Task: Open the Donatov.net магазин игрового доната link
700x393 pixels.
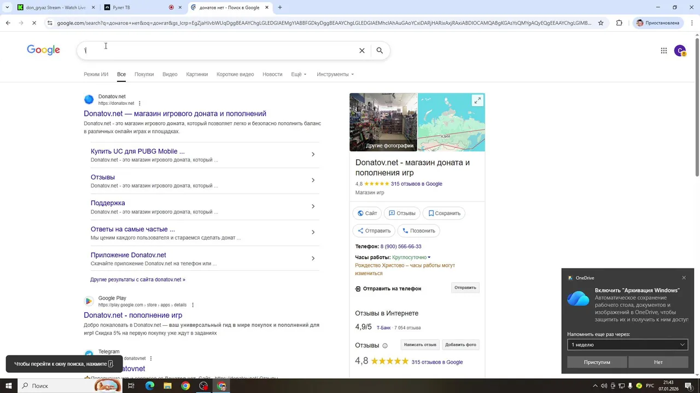Action: (175, 114)
